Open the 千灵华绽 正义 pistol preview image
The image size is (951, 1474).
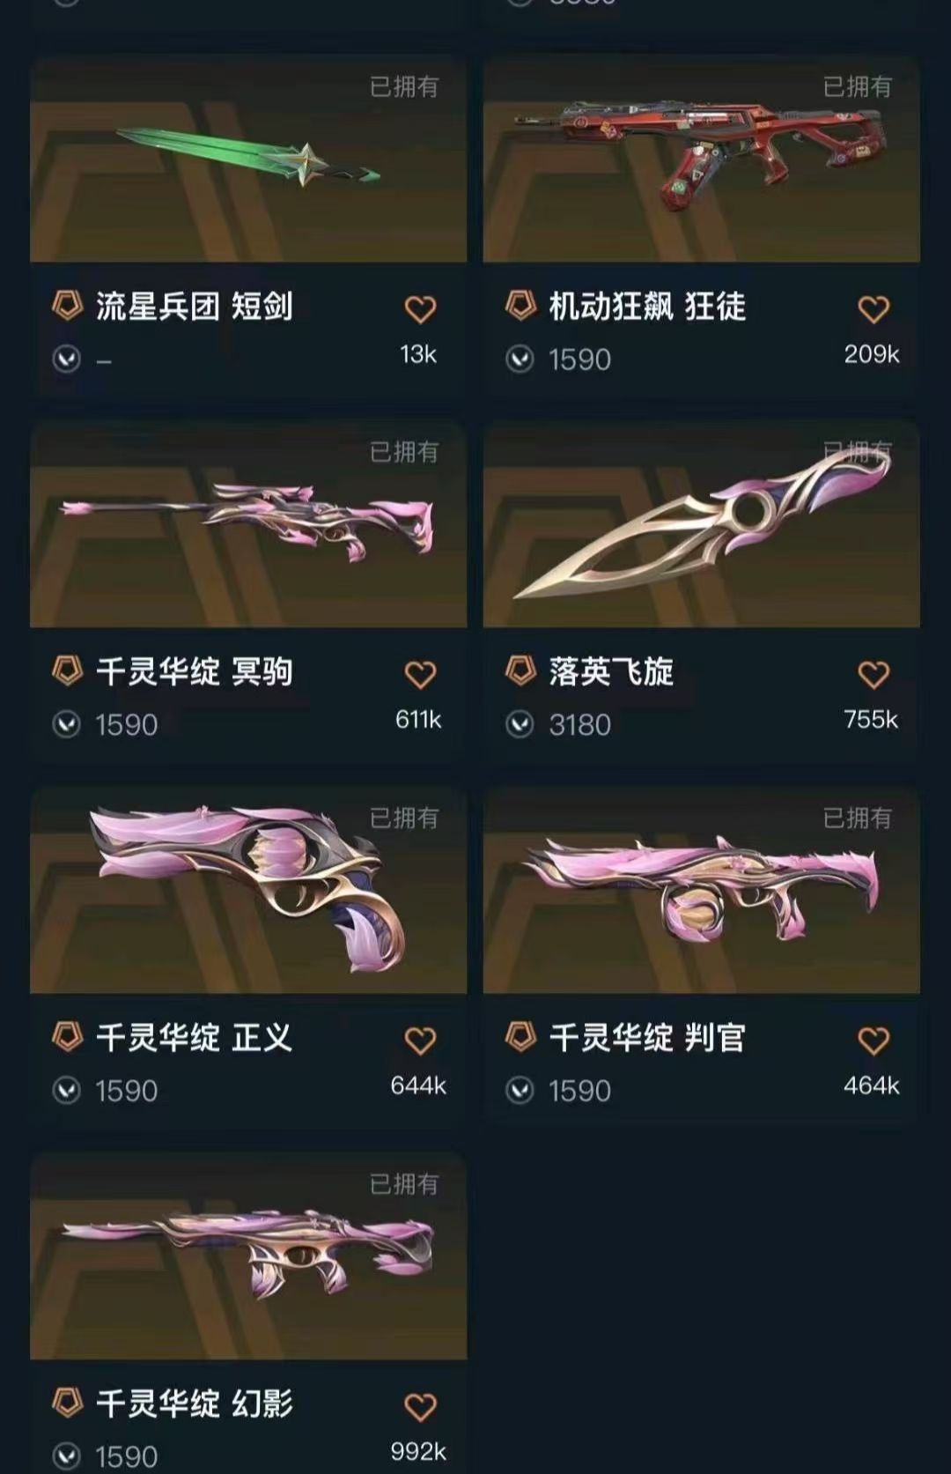pyautogui.click(x=248, y=891)
